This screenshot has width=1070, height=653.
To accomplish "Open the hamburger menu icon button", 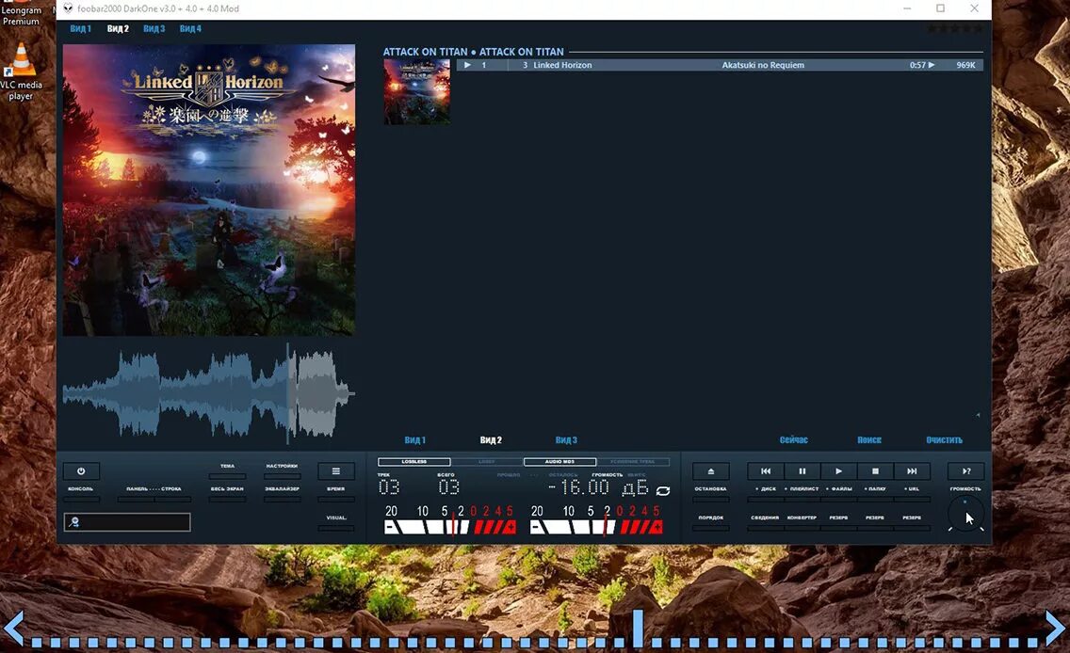I will pos(335,471).
